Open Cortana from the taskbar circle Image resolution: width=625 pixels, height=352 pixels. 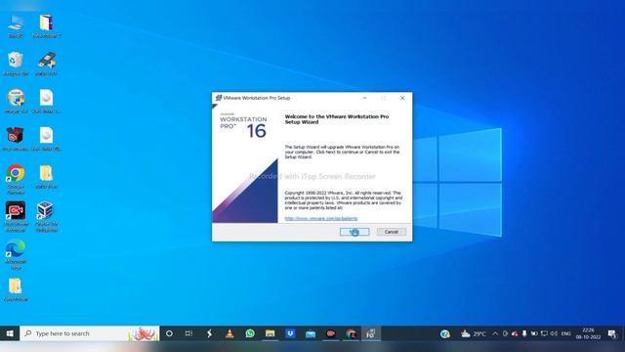point(169,333)
